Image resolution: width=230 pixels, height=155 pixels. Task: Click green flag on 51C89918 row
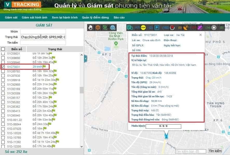point(57,80)
